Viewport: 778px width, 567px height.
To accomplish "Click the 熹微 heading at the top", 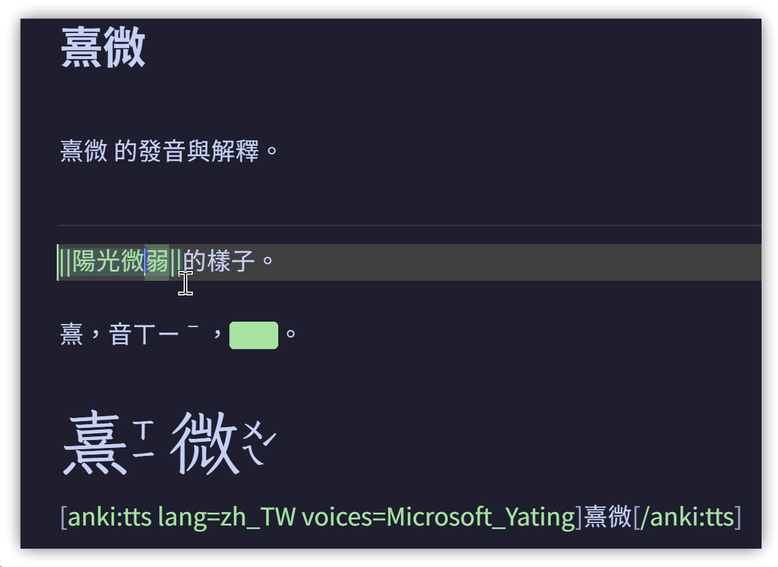I will click(103, 48).
